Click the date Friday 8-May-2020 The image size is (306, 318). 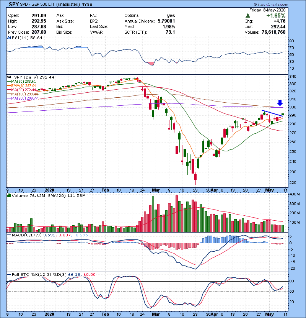pos(267,10)
